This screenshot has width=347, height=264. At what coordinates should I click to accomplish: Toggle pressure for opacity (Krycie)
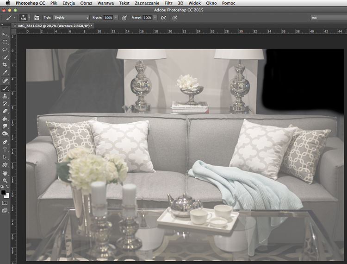point(124,18)
